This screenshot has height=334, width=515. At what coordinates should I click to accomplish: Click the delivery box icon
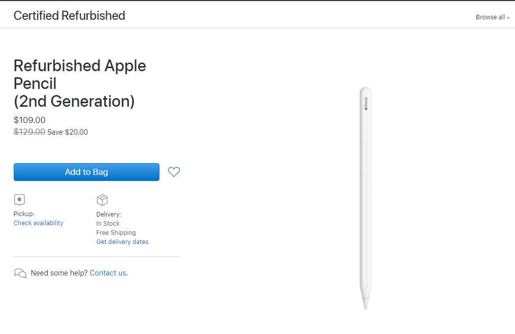(102, 200)
